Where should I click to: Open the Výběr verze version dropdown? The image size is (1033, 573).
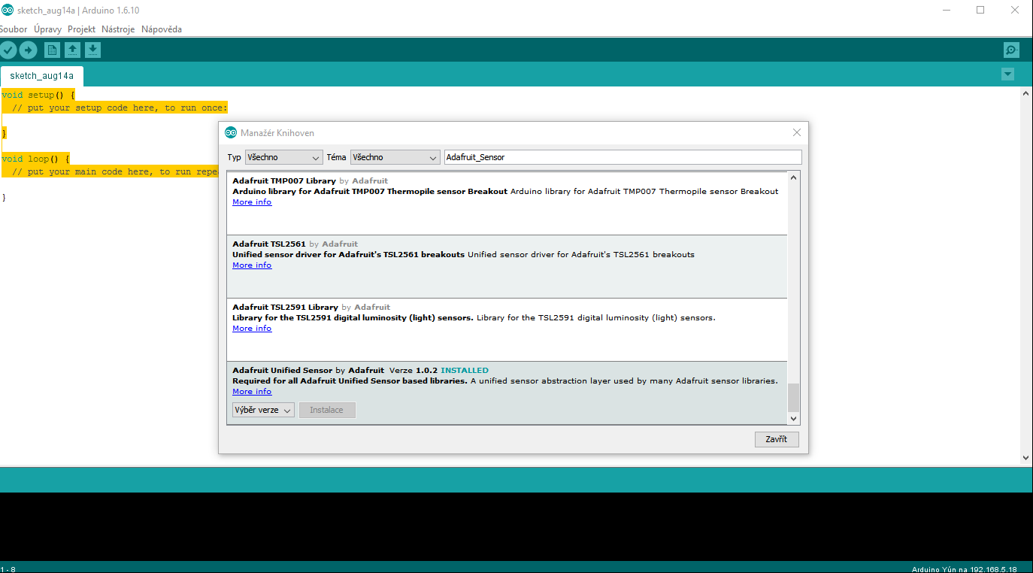click(x=262, y=410)
